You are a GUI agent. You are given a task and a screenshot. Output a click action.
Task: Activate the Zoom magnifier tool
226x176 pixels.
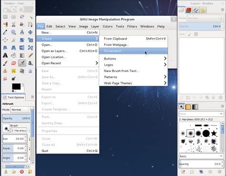pyautogui.click(x=13, y=32)
